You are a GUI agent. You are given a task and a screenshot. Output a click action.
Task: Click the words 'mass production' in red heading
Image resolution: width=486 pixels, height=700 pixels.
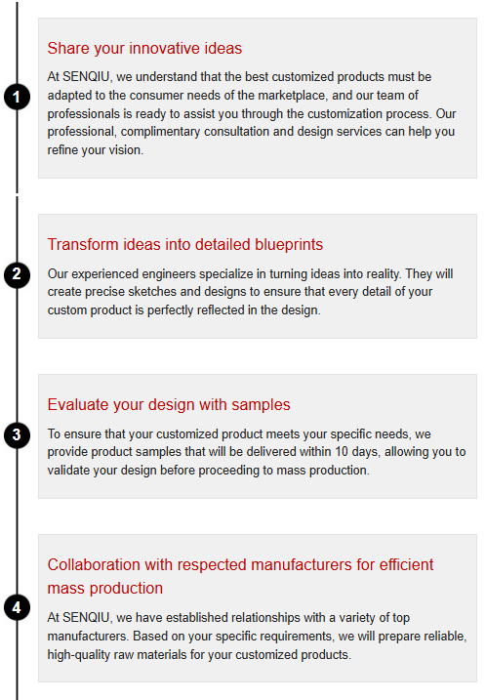point(104,589)
